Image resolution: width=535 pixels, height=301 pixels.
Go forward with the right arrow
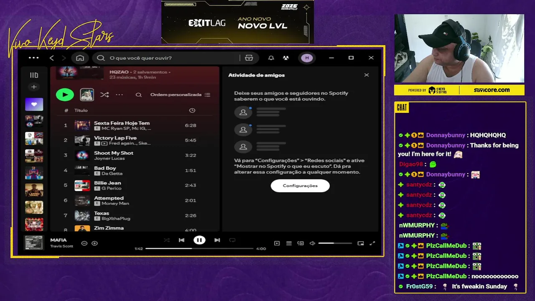[x=64, y=58]
